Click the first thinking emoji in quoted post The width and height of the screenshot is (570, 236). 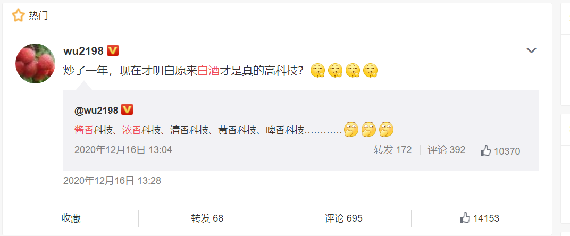pyautogui.click(x=351, y=130)
